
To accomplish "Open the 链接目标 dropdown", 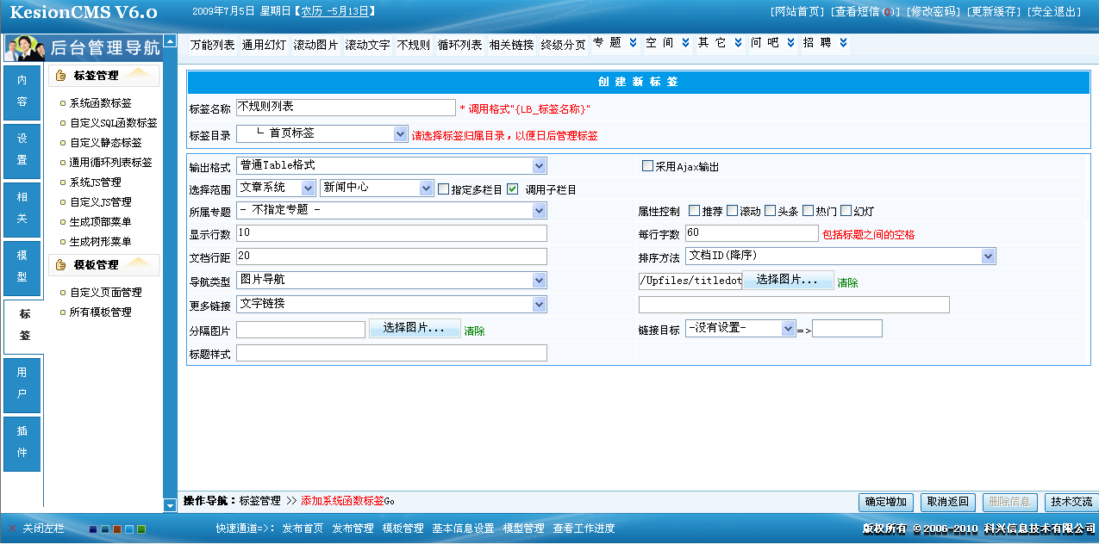I will point(788,329).
